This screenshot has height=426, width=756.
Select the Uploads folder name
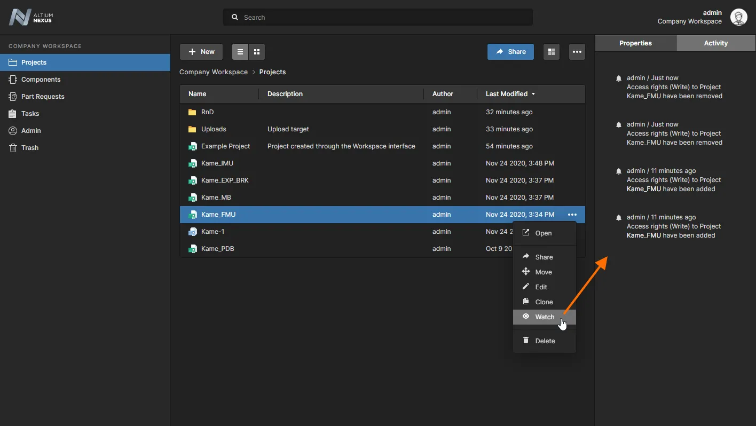(214, 129)
